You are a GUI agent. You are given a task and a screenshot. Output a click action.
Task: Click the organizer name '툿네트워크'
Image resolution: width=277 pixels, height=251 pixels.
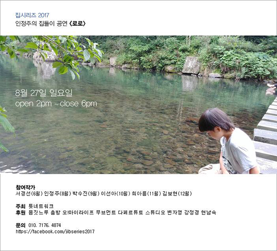[41, 206]
